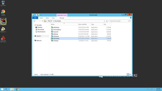Open the Recycle Bin desktop icon
Image resolution: width=162 pixels, height=91 pixels.
(3, 3)
